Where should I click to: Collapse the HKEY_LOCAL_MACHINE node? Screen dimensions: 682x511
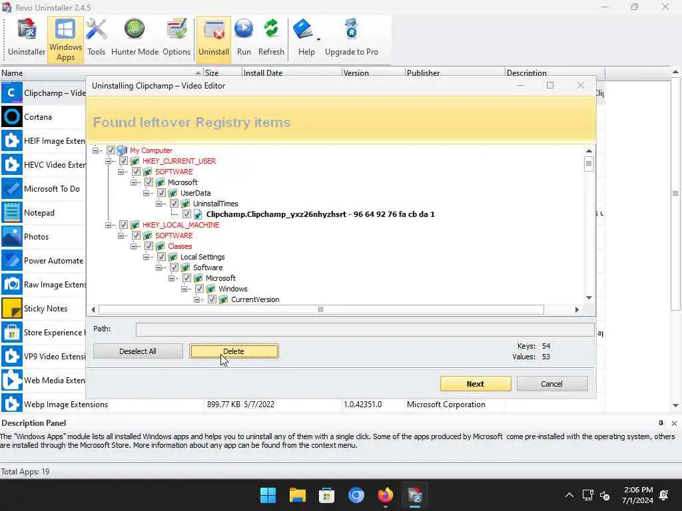click(x=108, y=225)
